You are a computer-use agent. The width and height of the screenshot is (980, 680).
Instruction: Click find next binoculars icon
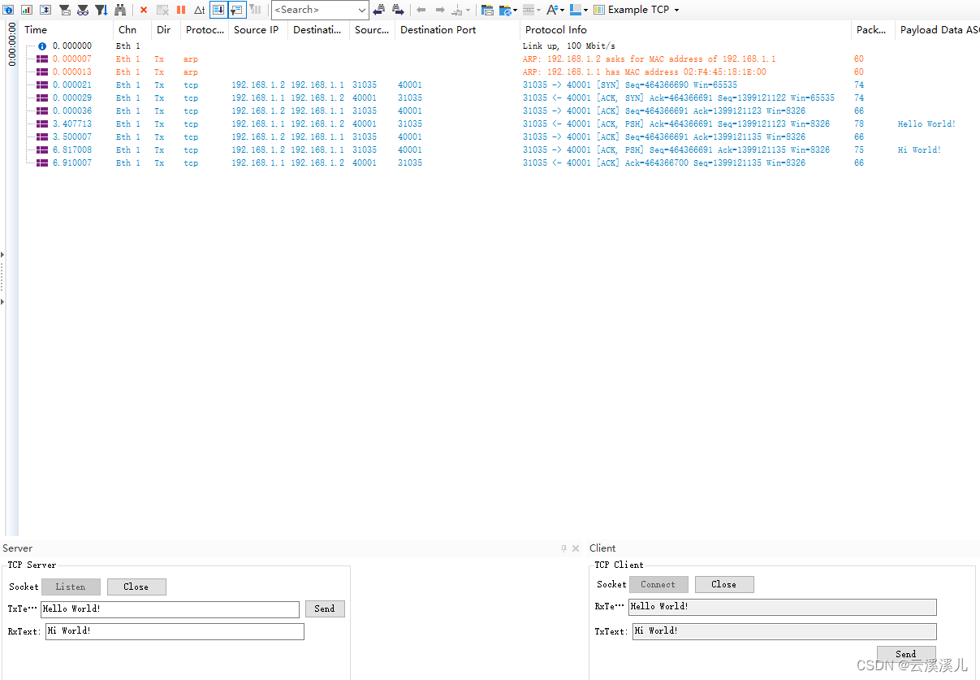[398, 10]
